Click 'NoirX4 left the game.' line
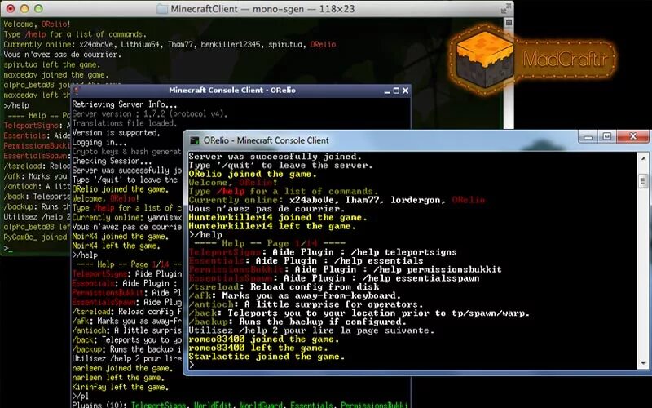 [116, 246]
